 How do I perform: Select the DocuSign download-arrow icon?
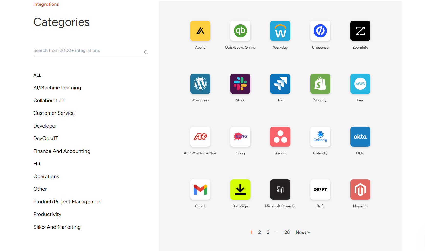pyautogui.click(x=240, y=189)
